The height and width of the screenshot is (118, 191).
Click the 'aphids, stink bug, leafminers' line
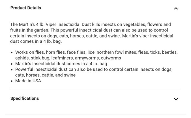(68, 58)
